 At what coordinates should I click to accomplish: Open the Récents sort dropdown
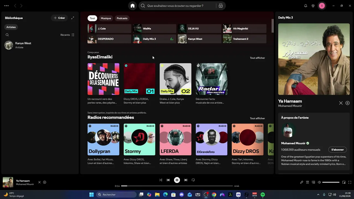pos(67,35)
